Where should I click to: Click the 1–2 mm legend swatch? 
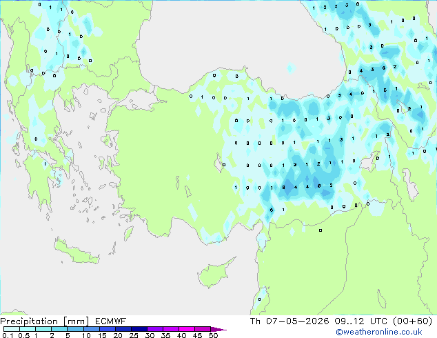(43, 329)
